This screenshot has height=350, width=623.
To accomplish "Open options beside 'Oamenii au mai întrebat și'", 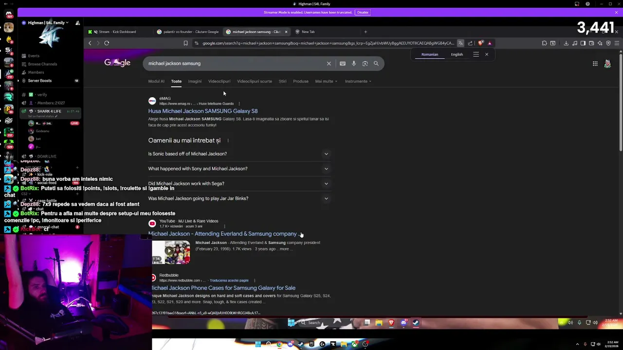I will click(x=228, y=140).
